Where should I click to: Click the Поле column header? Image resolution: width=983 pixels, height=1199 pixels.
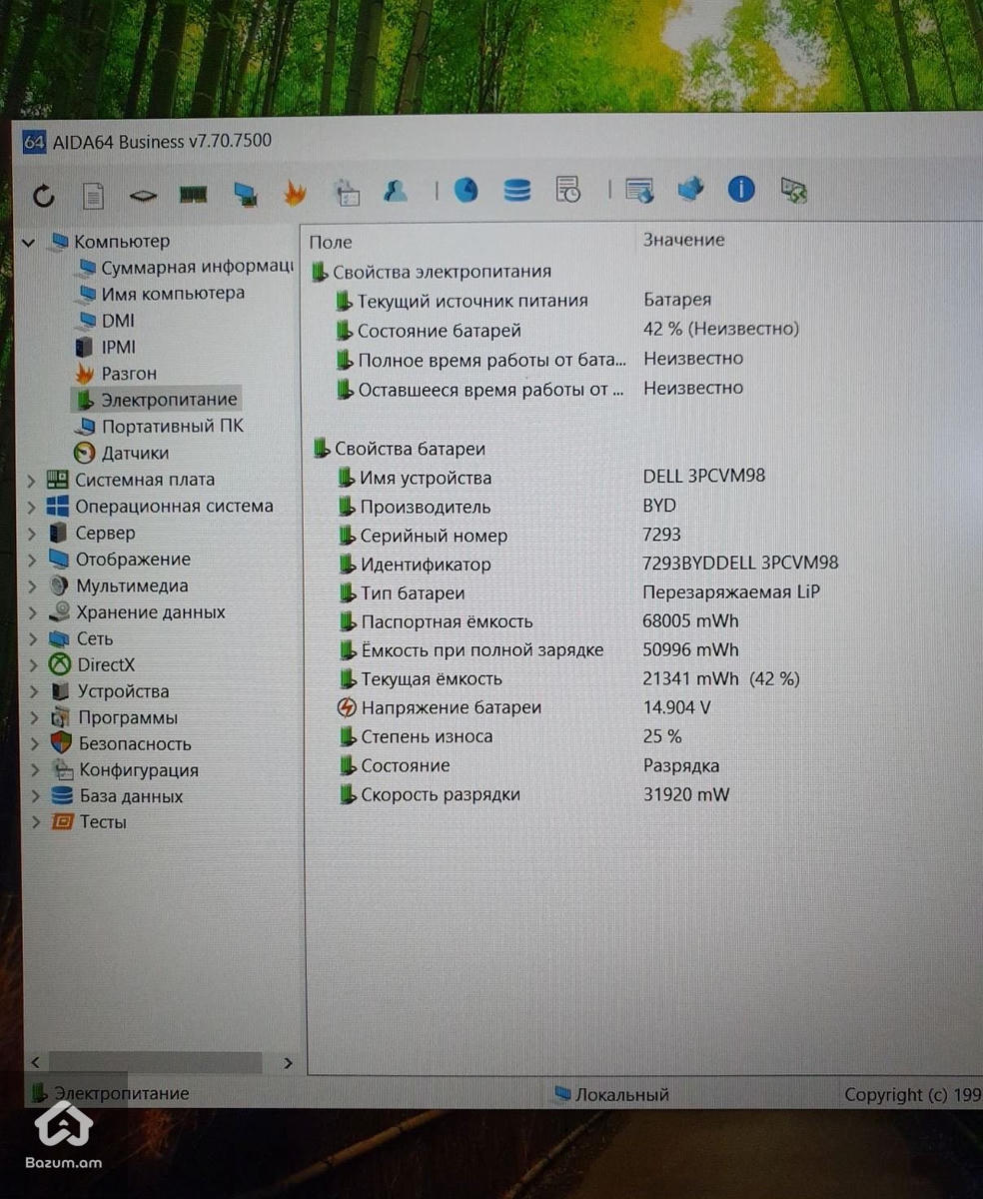[x=331, y=242]
